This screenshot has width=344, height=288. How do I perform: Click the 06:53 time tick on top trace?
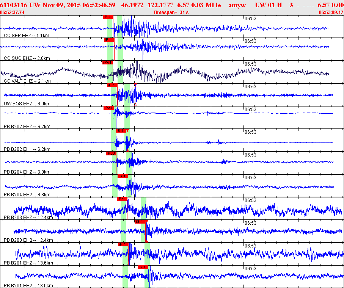click(250, 19)
